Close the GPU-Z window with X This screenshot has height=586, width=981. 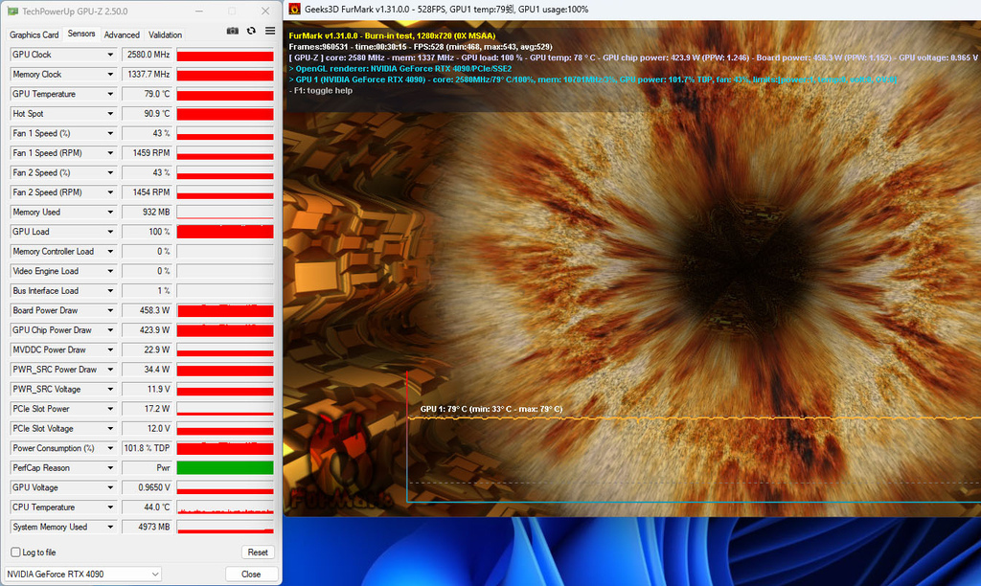265,11
